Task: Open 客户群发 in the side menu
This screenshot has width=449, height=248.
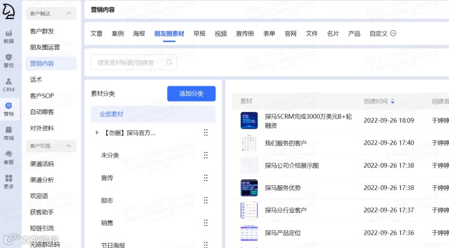Action: (42, 31)
